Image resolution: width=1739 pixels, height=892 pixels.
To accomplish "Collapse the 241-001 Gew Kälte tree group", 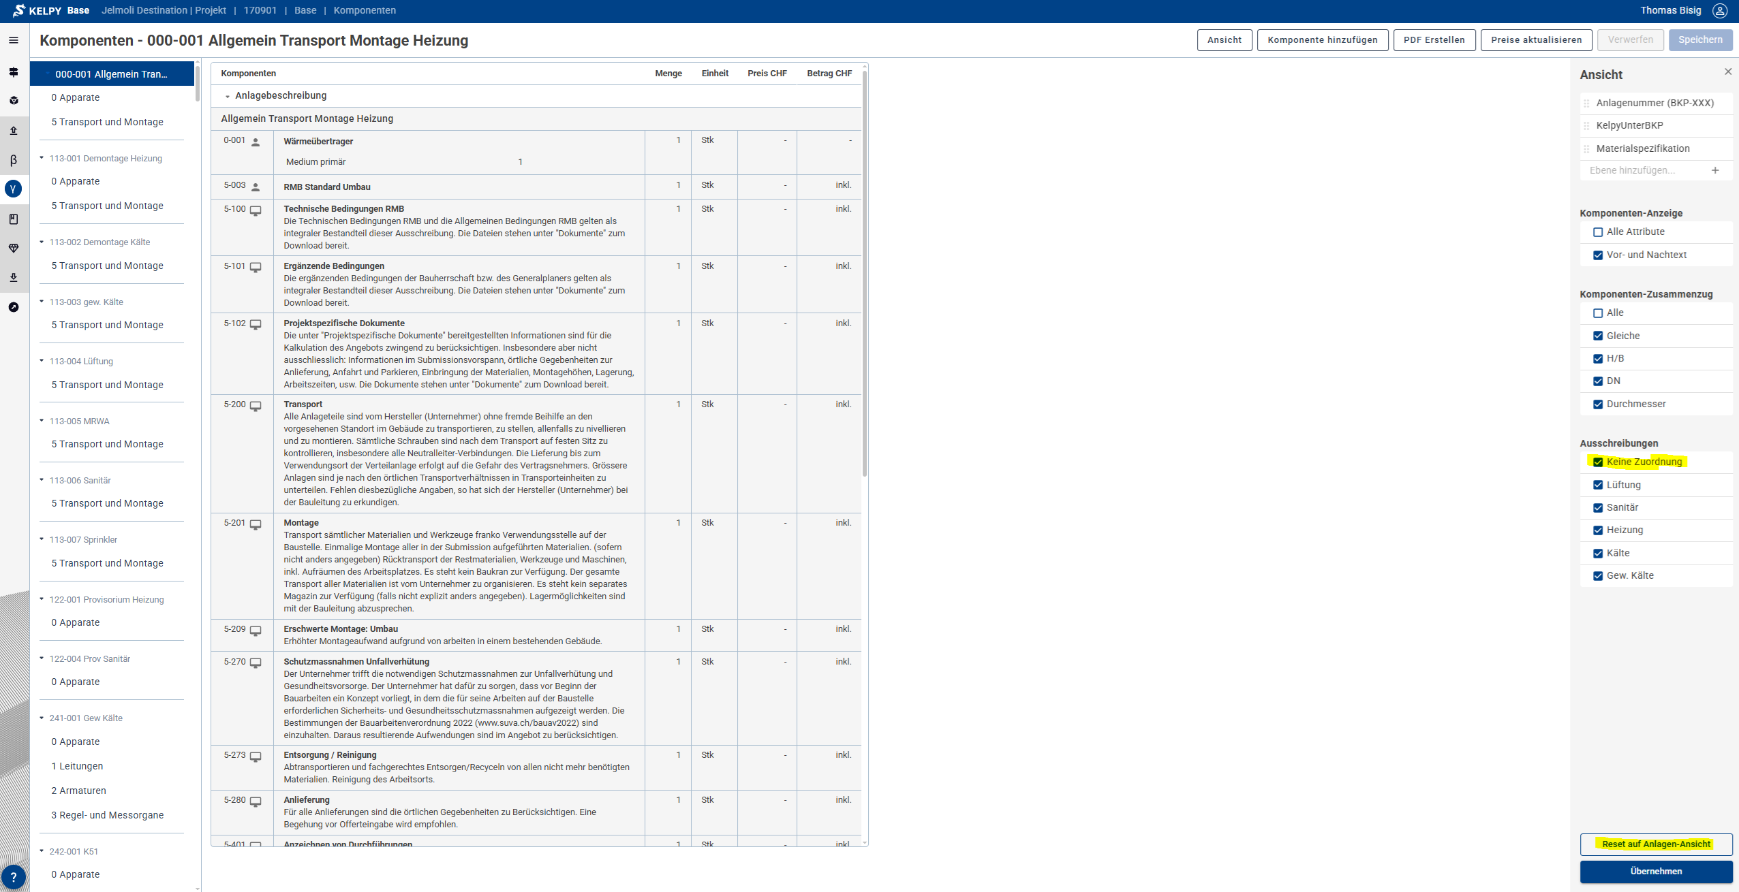I will 42,718.
